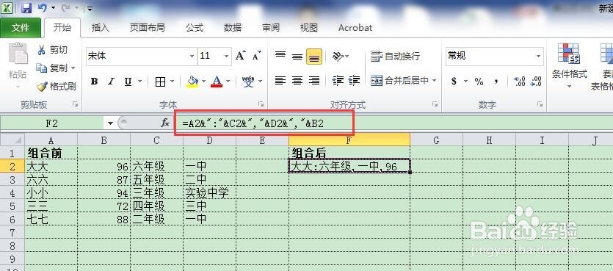Click the 文 phonetic guide icon
Image resolution: width=613 pixels, height=271 pixels.
coord(248,82)
